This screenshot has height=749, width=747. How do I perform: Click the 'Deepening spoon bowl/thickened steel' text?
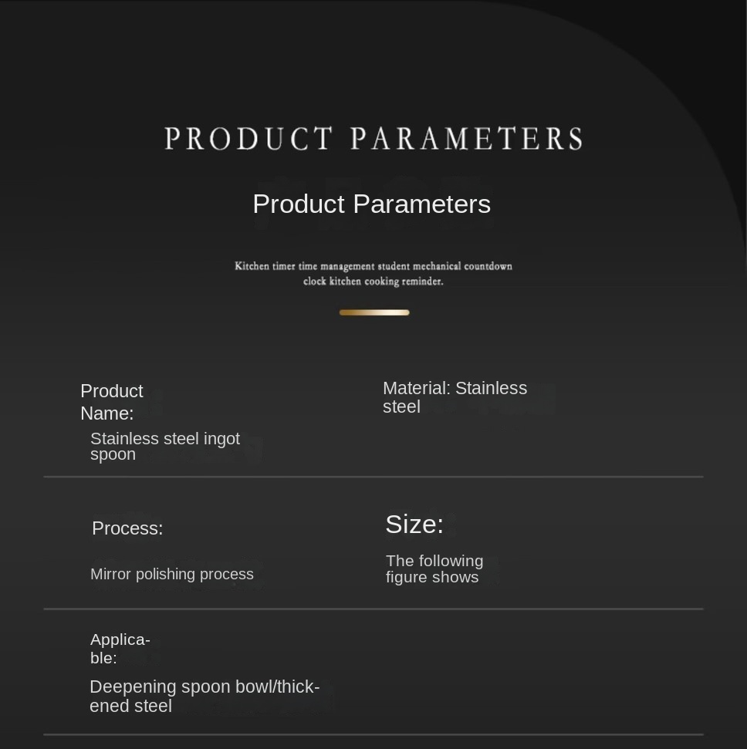pos(204,696)
